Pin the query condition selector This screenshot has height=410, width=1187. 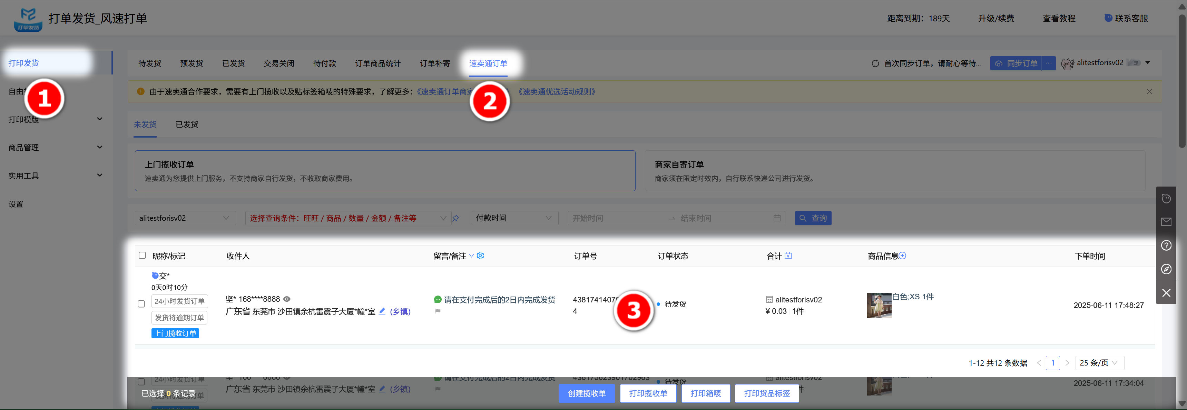click(x=455, y=218)
